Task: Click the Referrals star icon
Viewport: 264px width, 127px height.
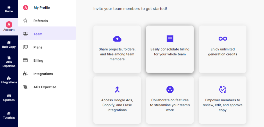Action: 25,21
